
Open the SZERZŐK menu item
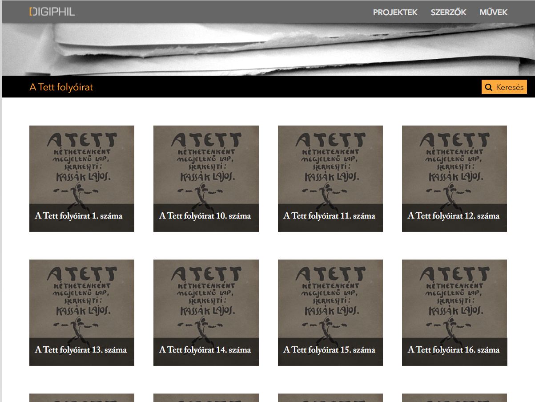click(x=448, y=12)
